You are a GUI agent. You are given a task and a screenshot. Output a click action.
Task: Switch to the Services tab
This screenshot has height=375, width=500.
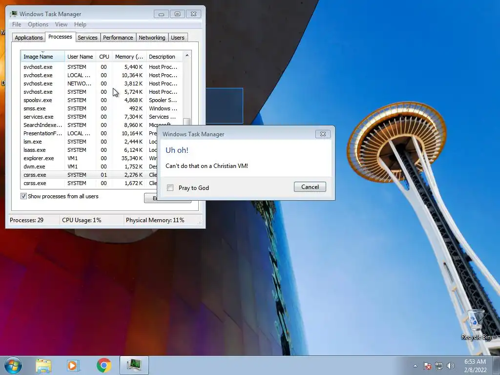pyautogui.click(x=88, y=37)
